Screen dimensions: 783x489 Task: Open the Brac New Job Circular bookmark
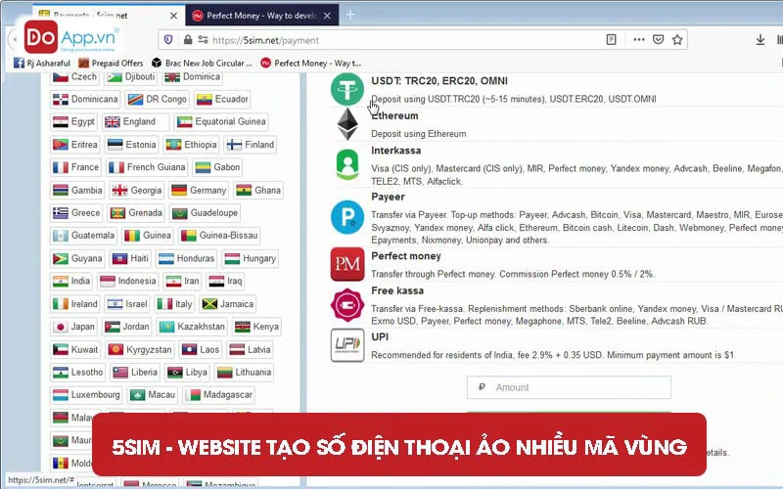click(x=202, y=63)
